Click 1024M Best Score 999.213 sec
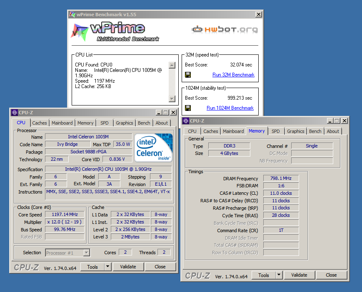This screenshot has height=292, width=362. tap(240, 98)
